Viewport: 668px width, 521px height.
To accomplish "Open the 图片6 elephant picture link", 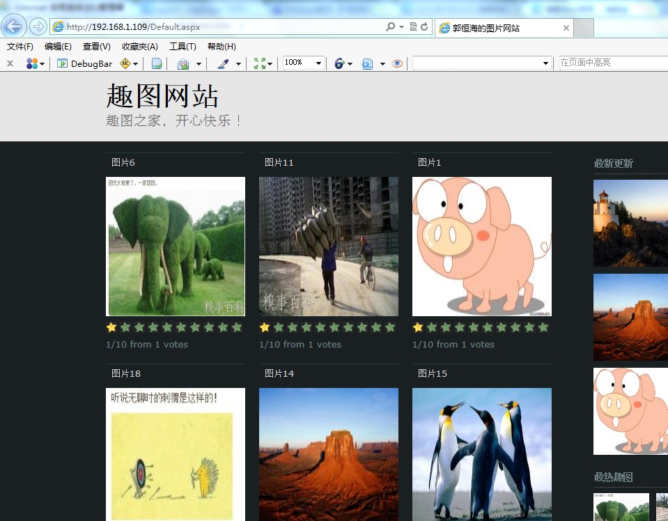I will pos(176,247).
